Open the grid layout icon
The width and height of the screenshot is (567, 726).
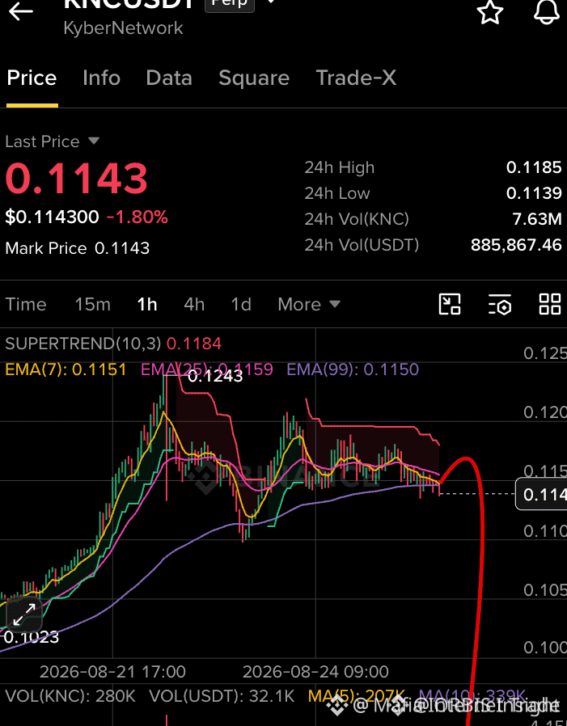coord(550,304)
